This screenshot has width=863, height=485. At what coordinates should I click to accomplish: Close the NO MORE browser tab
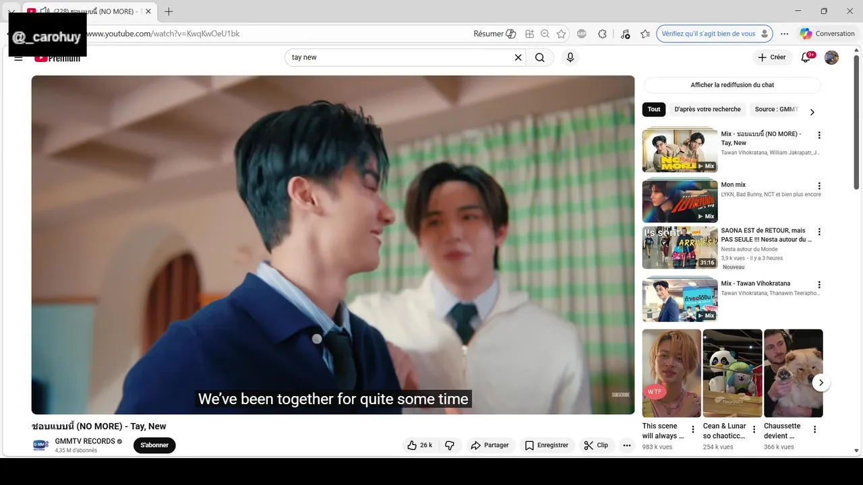click(x=148, y=11)
